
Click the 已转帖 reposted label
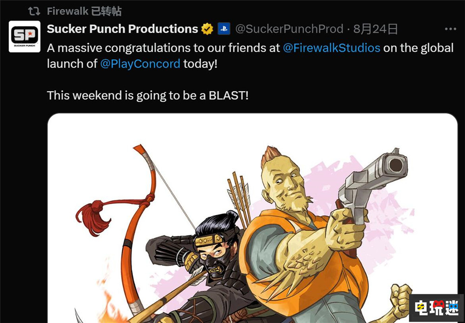106,11
